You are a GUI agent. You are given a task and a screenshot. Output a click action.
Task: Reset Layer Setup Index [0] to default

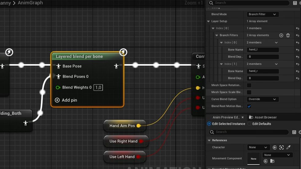pyautogui.click(x=298, y=28)
